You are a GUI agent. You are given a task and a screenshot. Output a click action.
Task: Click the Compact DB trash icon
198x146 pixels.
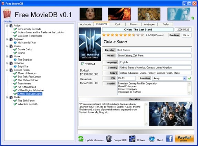click(x=108, y=139)
